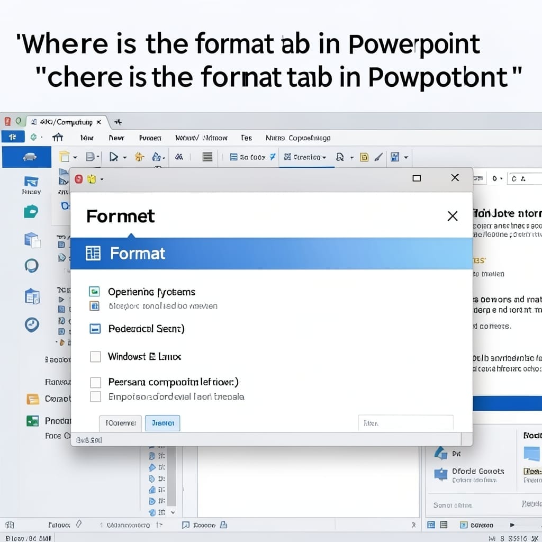Click the 'C A' input box in the background window
Screen dimensions: 542x542
[x=525, y=179]
